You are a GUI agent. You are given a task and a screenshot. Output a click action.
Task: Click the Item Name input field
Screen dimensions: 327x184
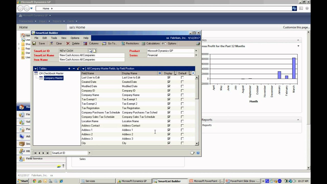92,60
